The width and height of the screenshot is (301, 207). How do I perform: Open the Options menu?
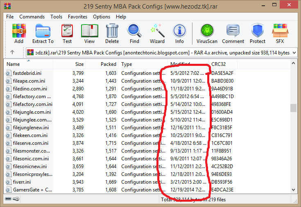pos(102,17)
